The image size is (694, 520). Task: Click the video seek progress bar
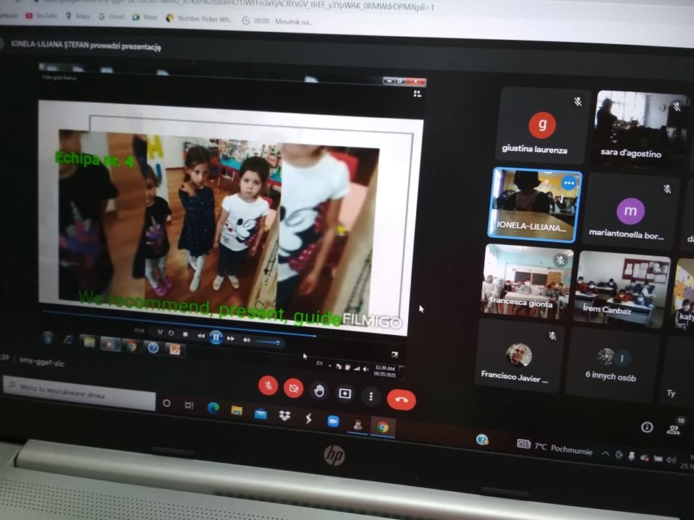pos(179,324)
